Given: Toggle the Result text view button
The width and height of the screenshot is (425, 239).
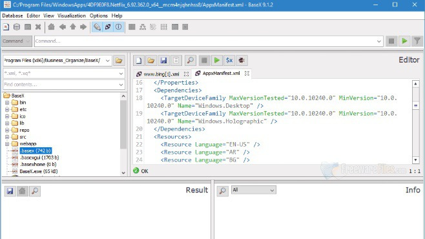Looking at the screenshot, I should pyautogui.click(x=132, y=27).
